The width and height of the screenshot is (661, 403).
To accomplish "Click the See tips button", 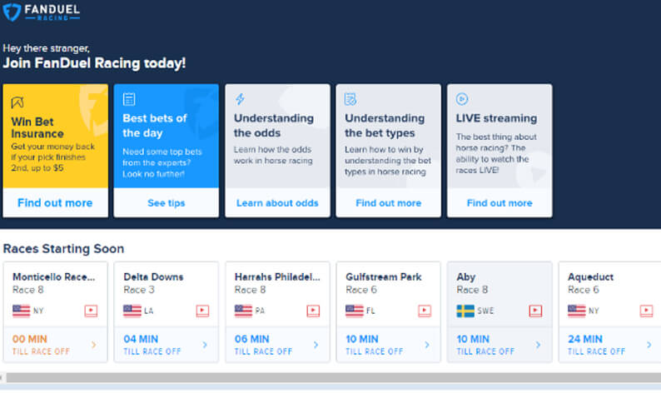I will click(x=166, y=203).
